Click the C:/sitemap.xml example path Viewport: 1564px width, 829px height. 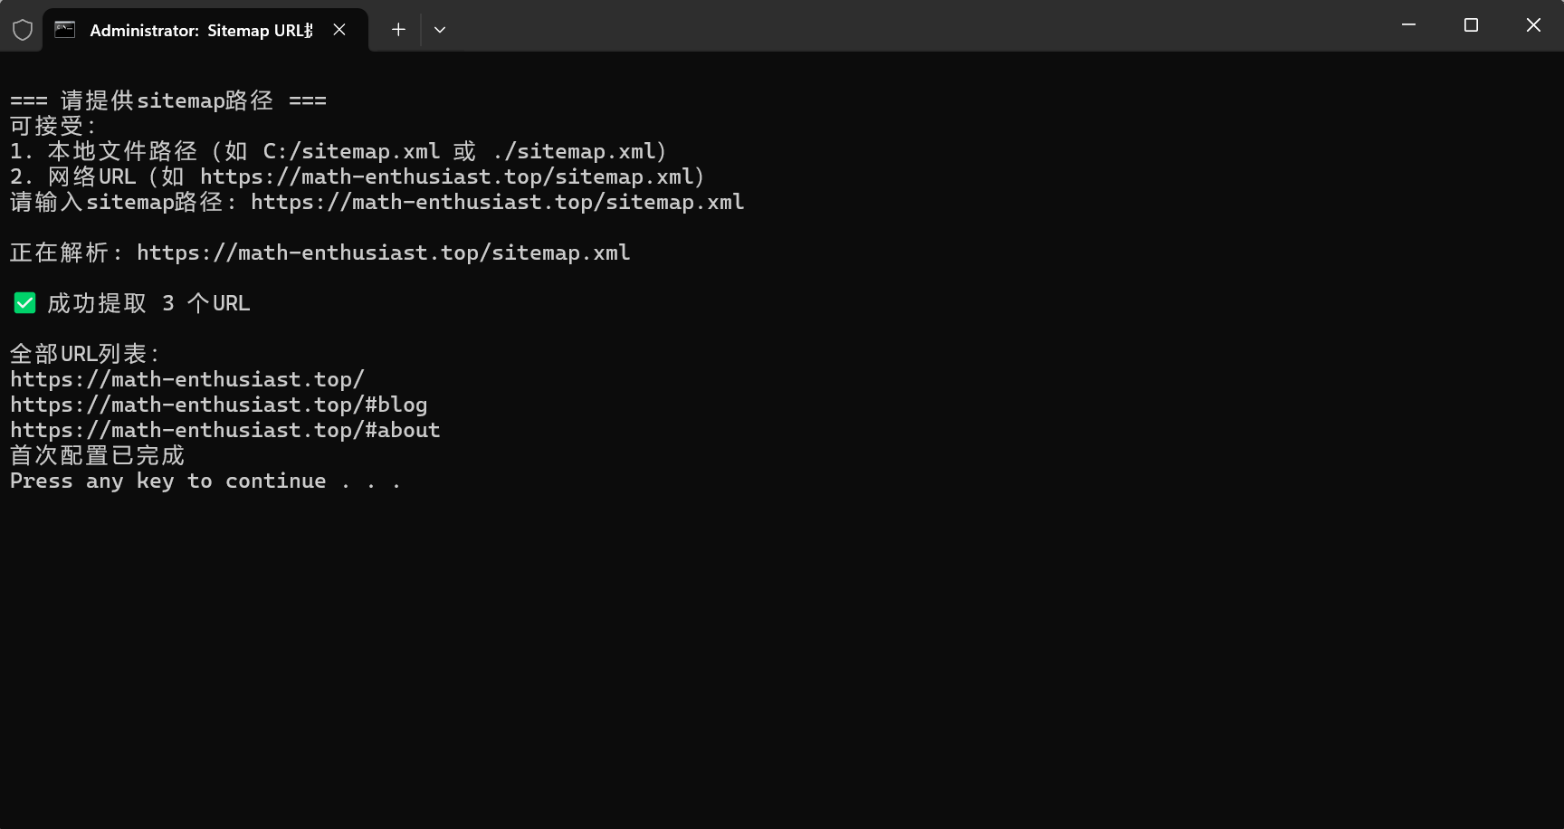point(352,151)
